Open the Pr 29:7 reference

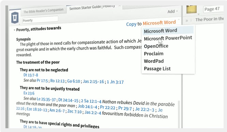125,108
